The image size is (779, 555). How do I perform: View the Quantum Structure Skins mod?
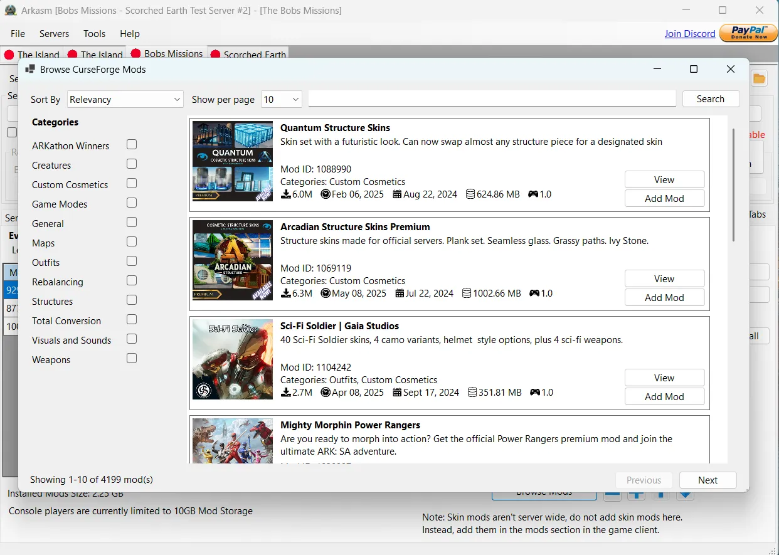tap(664, 179)
